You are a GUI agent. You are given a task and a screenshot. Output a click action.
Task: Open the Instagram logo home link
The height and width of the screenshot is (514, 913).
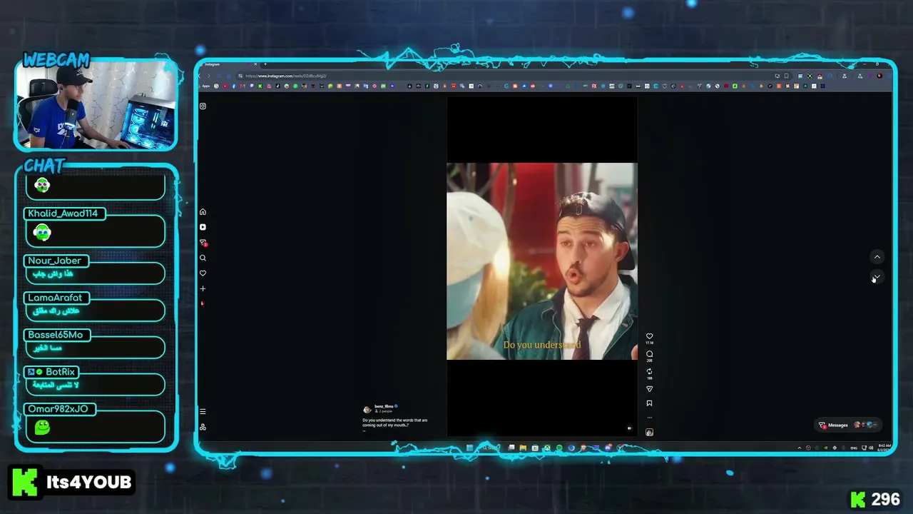pyautogui.click(x=203, y=106)
